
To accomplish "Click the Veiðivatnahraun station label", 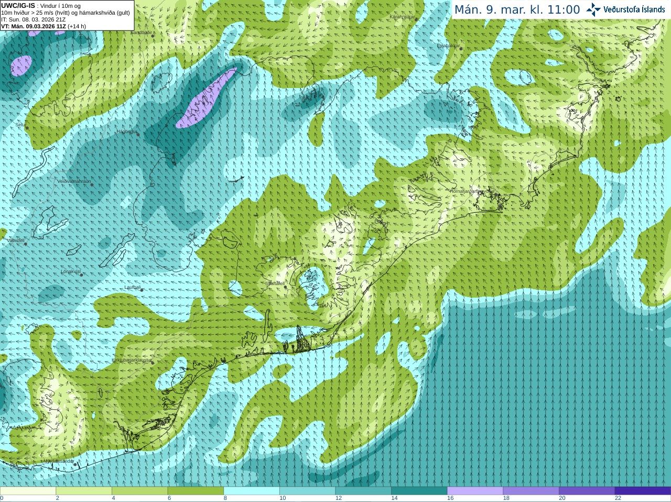I will point(74,181).
